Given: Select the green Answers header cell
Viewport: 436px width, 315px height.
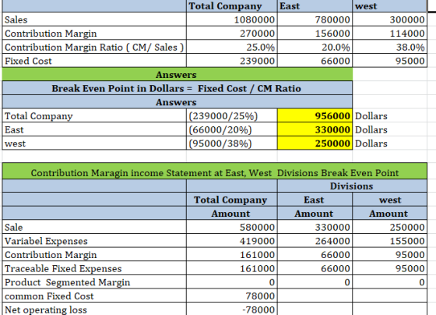Looking at the screenshot, I should coord(178,75).
